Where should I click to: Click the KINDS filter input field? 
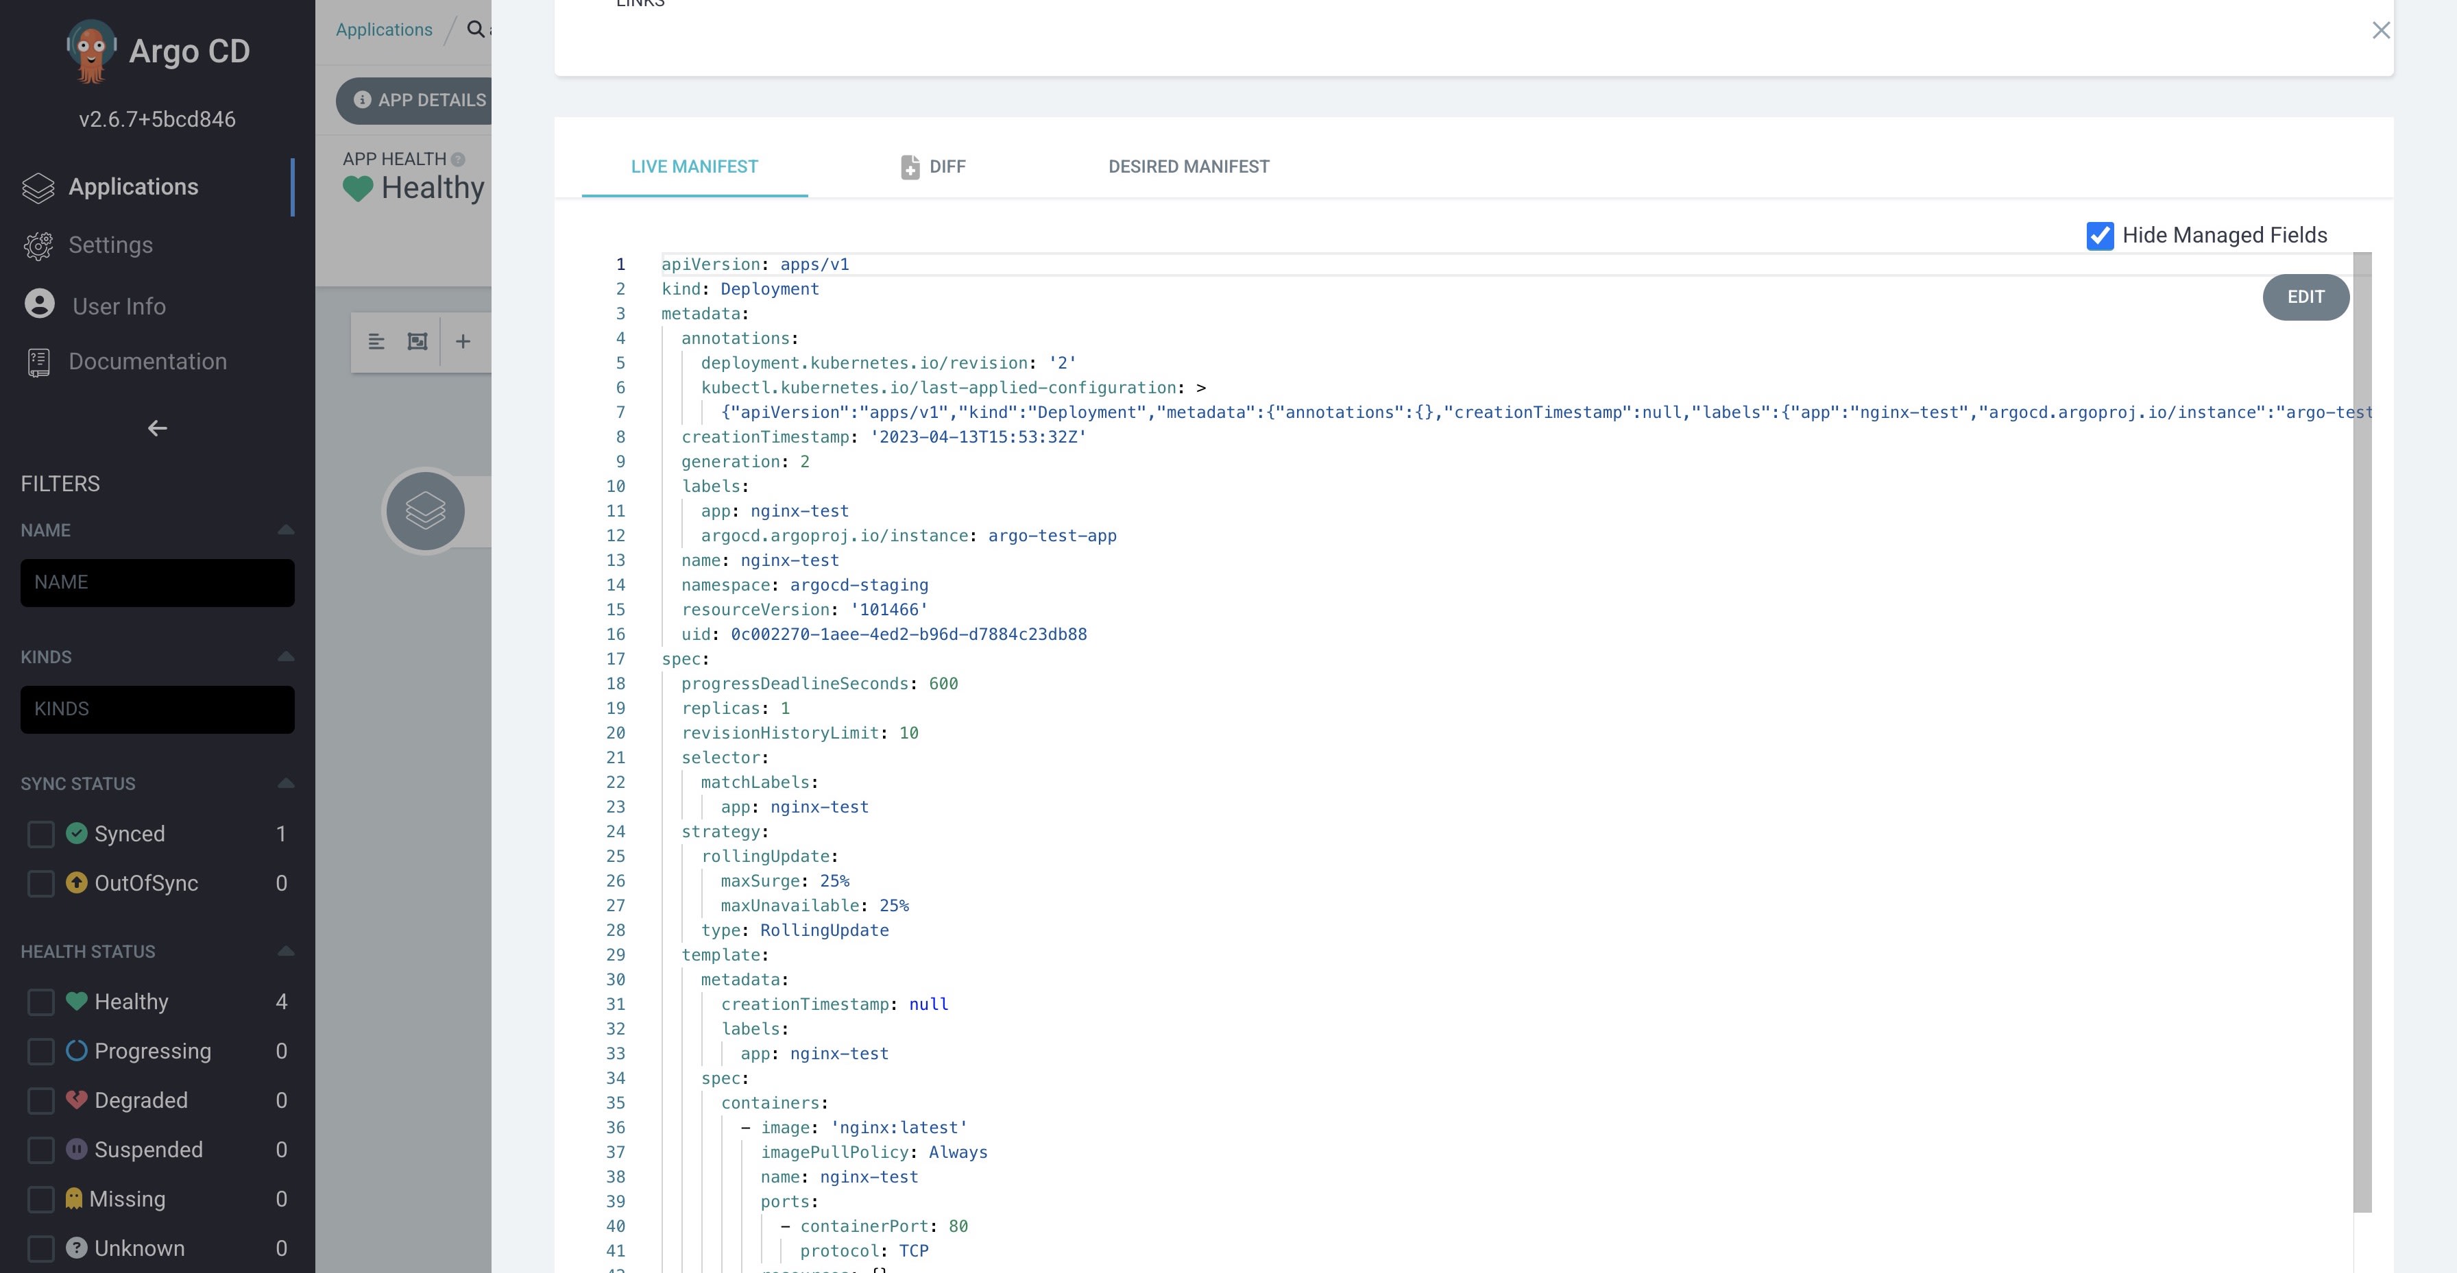158,709
